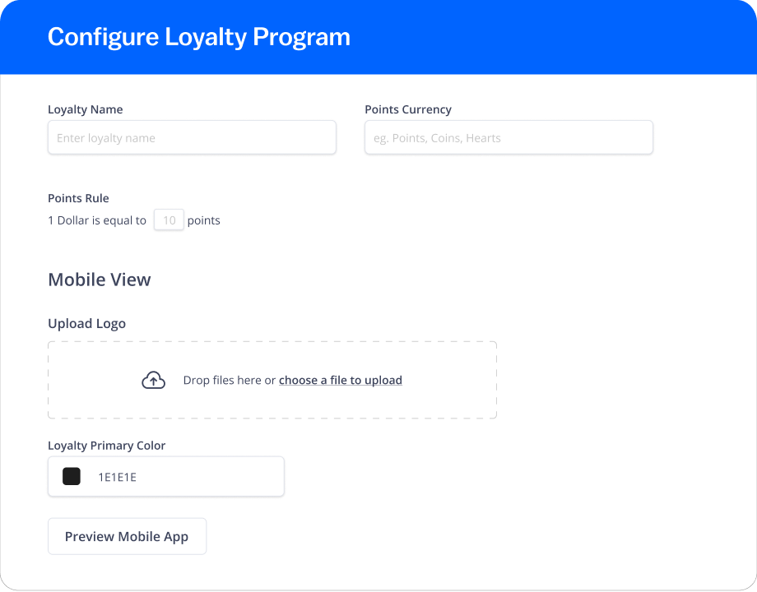Click the Mobile View section heading

[x=99, y=280]
